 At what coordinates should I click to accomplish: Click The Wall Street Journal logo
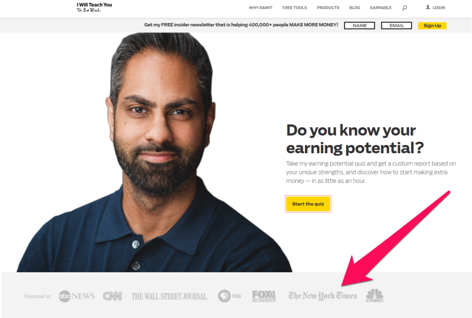(170, 296)
